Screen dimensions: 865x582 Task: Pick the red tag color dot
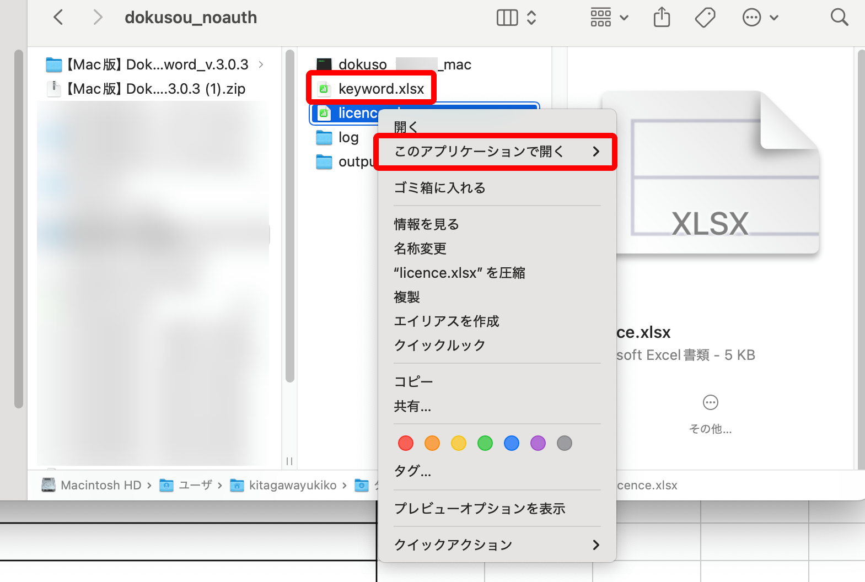click(406, 443)
